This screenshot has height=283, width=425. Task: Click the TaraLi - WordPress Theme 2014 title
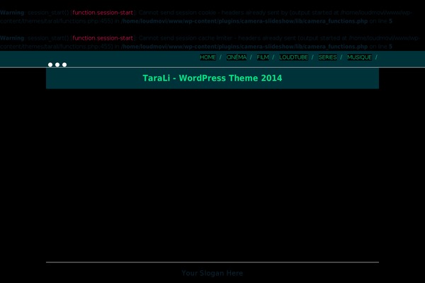click(x=212, y=78)
